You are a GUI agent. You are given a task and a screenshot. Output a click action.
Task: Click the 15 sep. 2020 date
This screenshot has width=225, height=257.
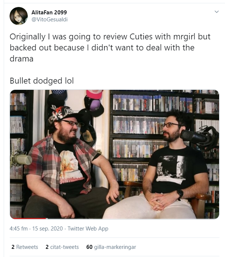[47, 229]
